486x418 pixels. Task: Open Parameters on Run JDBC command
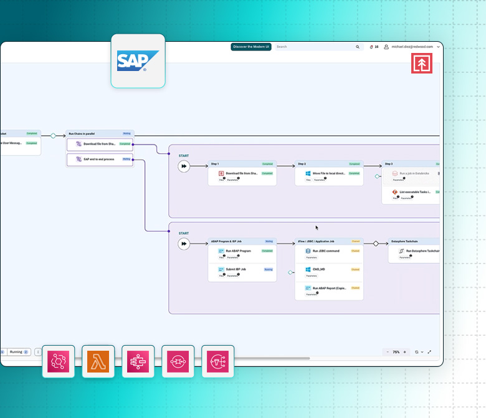click(x=312, y=257)
